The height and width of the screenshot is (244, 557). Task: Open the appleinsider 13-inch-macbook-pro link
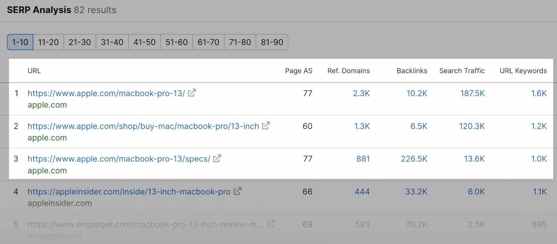(x=129, y=191)
